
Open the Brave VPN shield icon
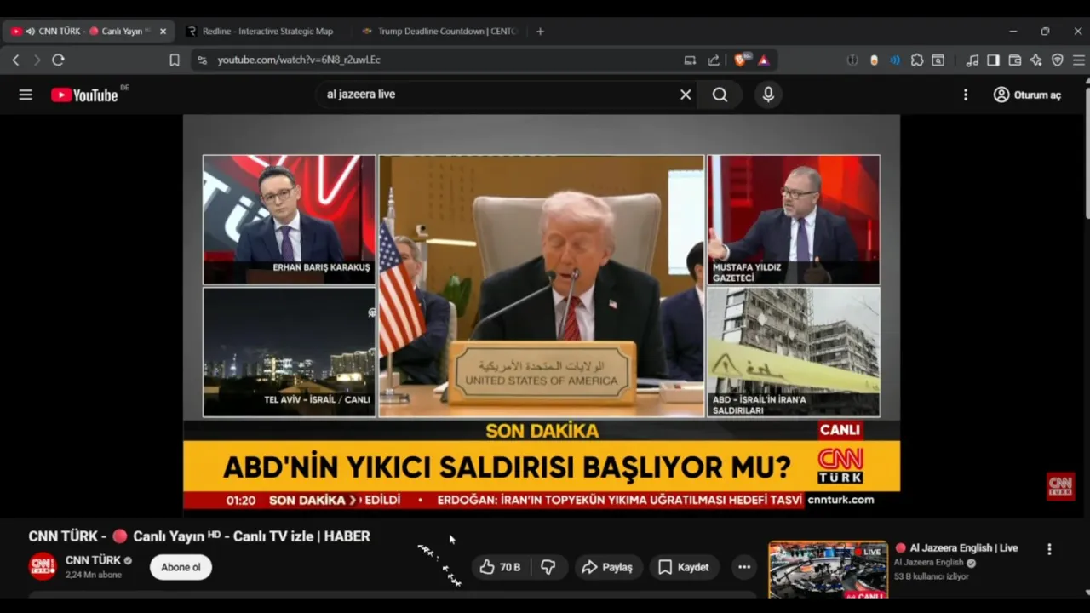(1057, 60)
